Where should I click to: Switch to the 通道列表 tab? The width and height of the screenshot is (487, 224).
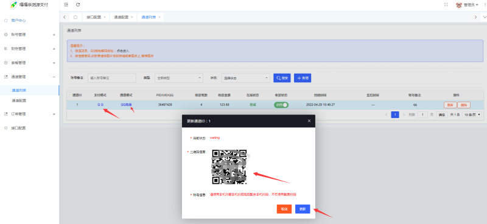pyautogui.click(x=149, y=17)
